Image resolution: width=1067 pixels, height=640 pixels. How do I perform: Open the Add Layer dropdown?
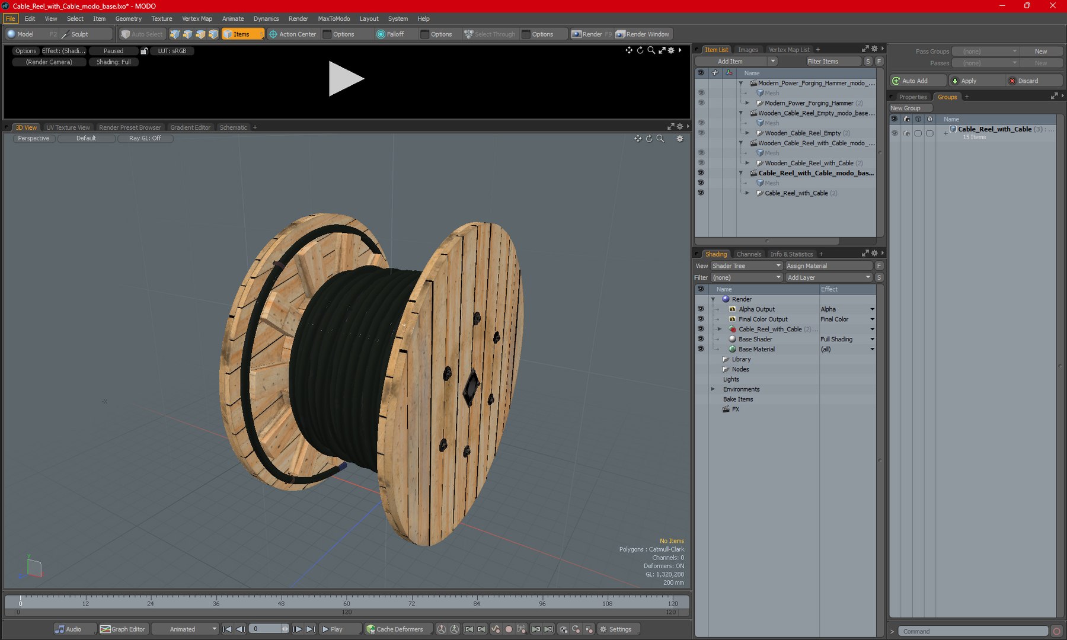tap(828, 277)
